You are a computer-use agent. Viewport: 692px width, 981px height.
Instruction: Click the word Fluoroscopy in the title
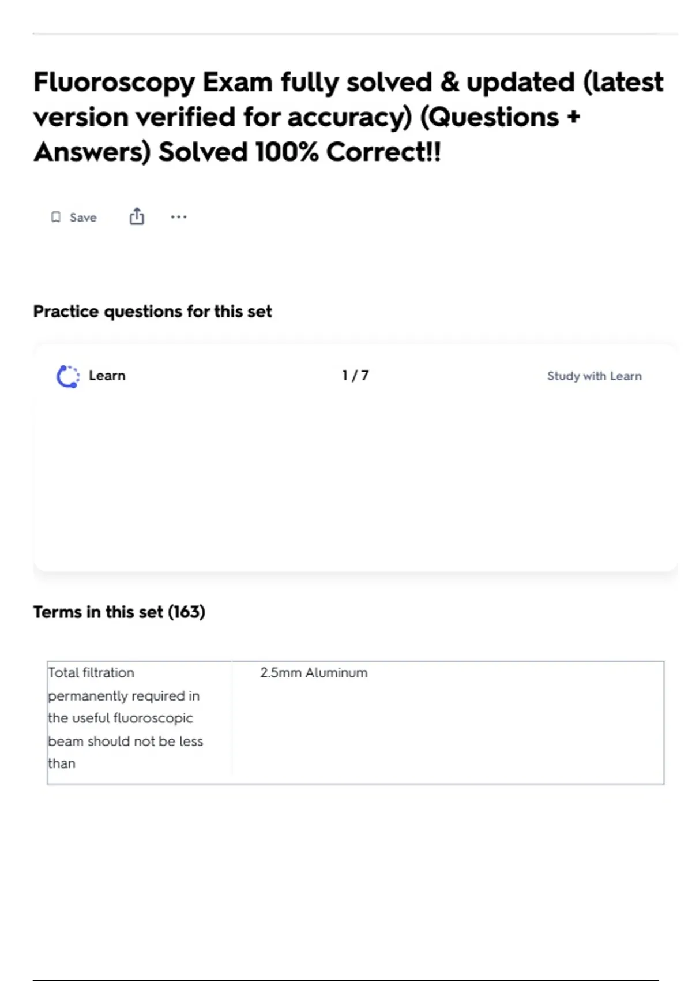[114, 83]
